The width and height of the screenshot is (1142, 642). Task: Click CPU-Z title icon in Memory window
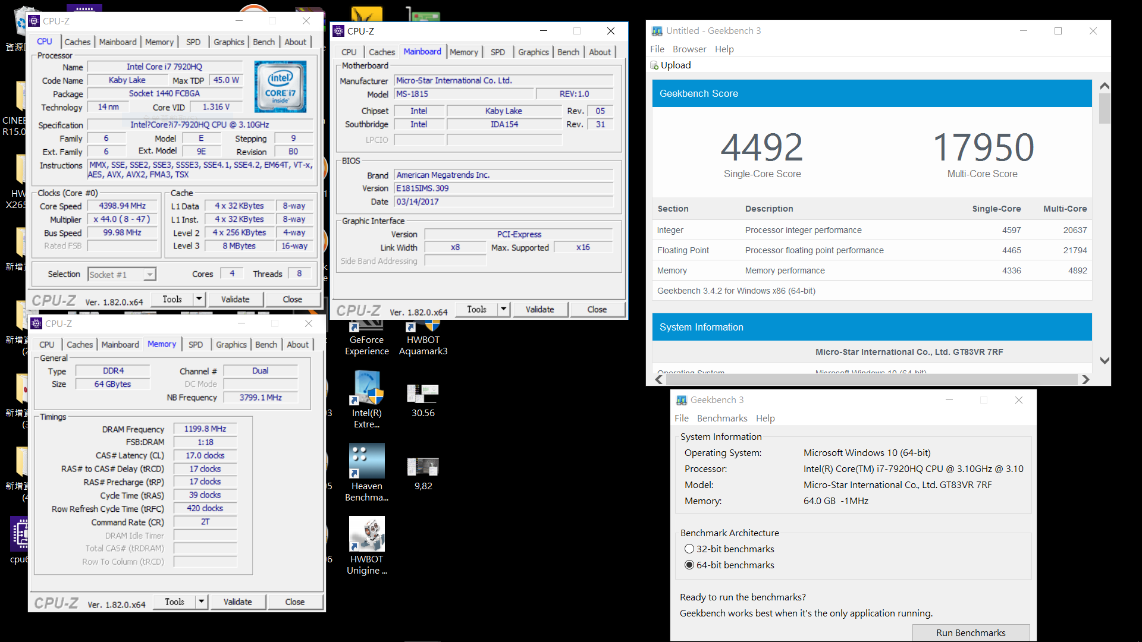tap(36, 323)
